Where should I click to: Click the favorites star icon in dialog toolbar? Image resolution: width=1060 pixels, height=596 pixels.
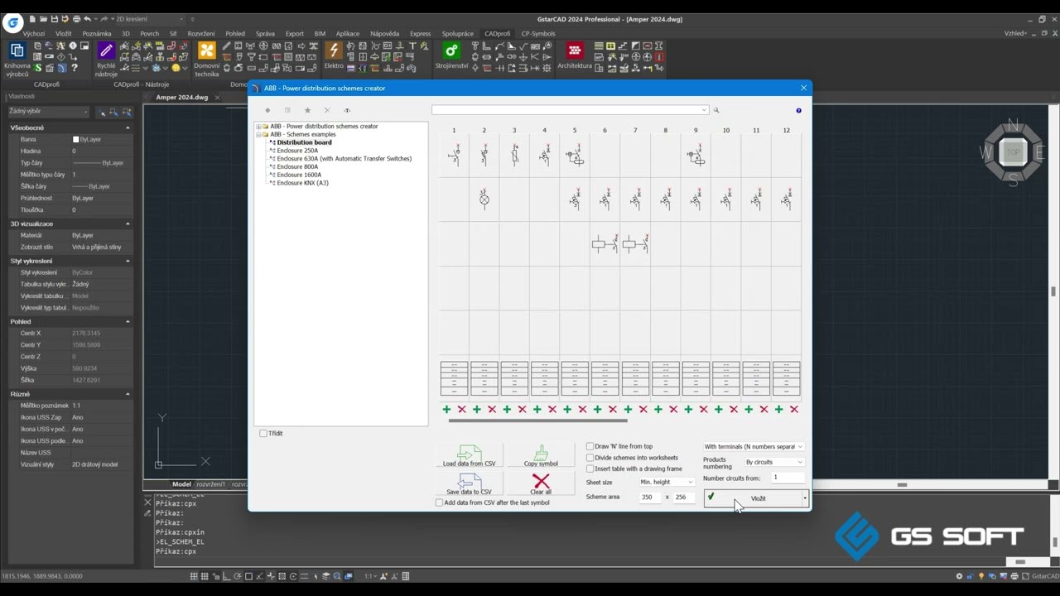pos(307,110)
